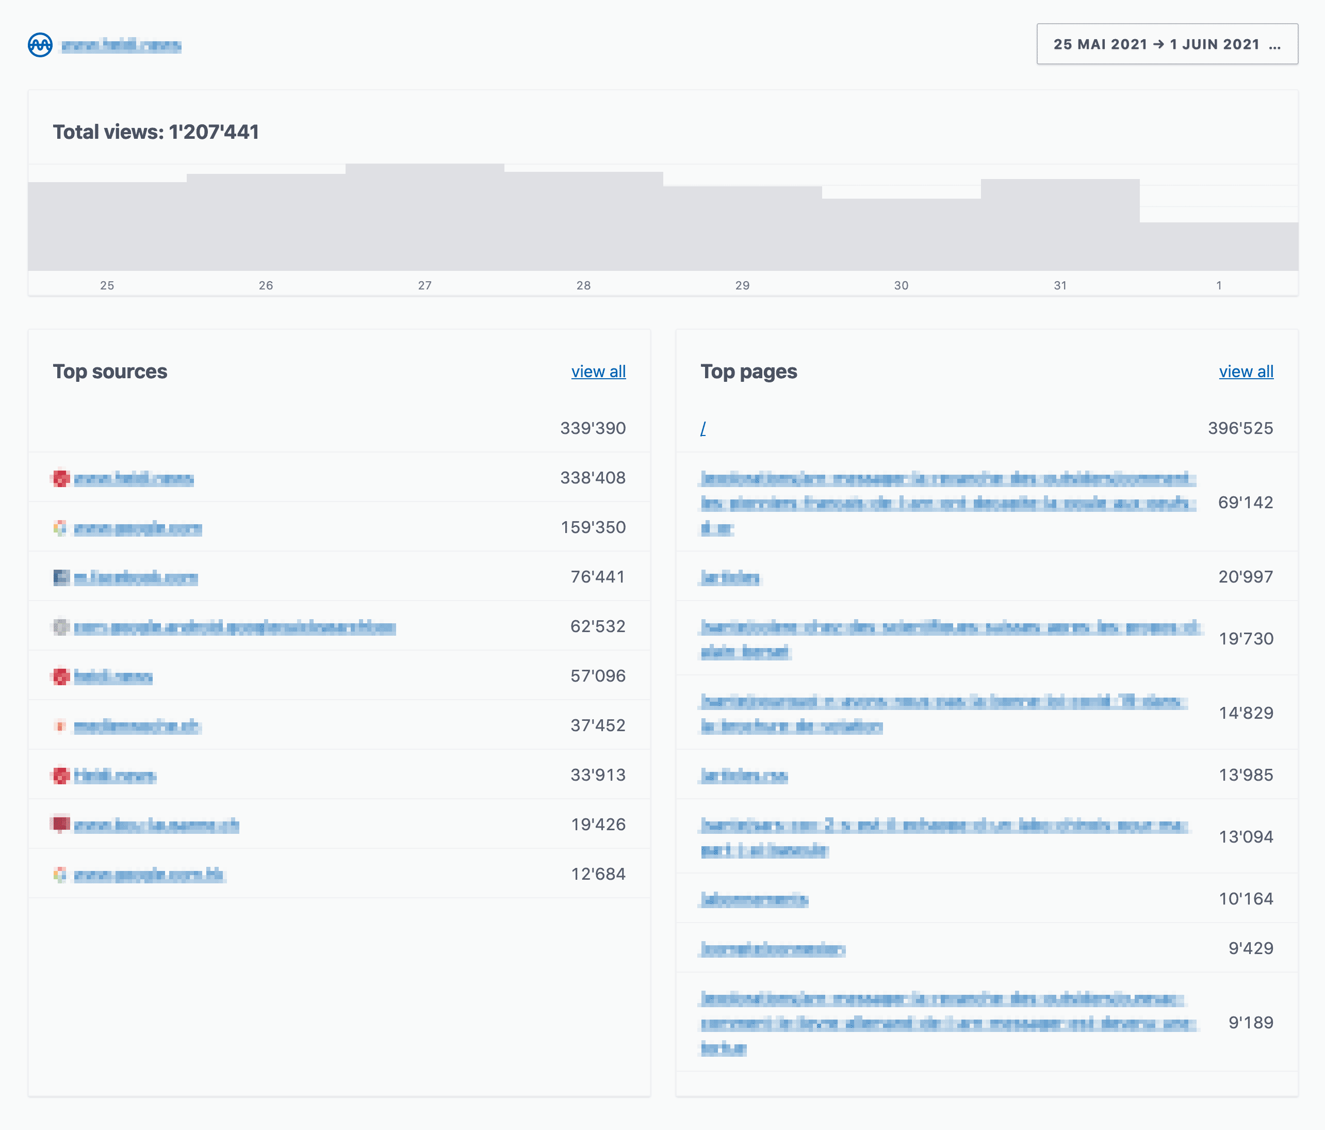This screenshot has width=1325, height=1130.
Task: Select the red favicon beside 338'408
Action: (x=61, y=479)
